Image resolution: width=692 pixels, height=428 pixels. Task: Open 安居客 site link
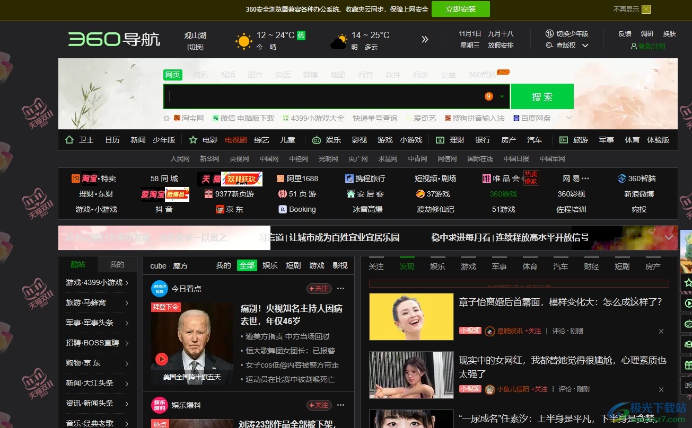(365, 194)
